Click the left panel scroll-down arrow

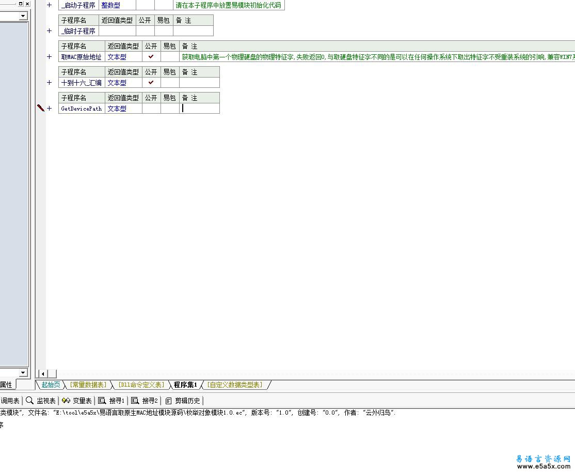(x=23, y=372)
